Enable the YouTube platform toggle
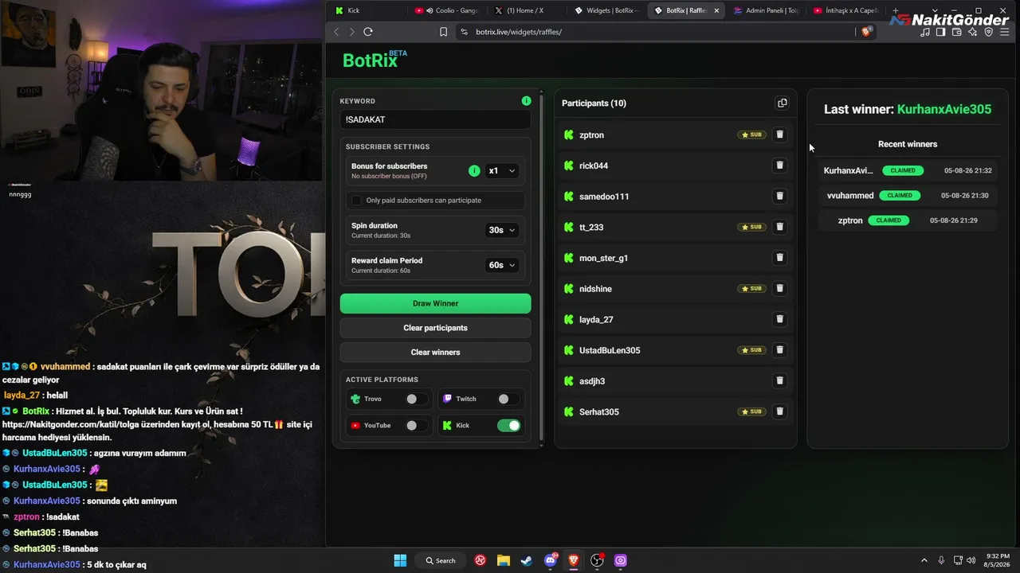The image size is (1020, 573). click(x=416, y=426)
